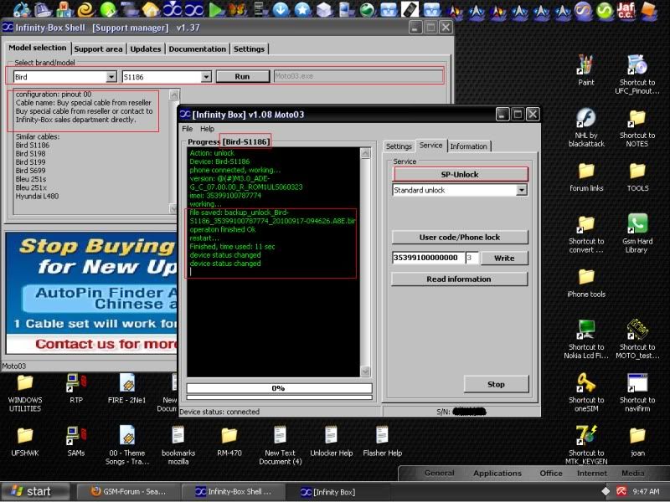Click the green play arrow dock icon
670x502 pixels.
[216, 9]
